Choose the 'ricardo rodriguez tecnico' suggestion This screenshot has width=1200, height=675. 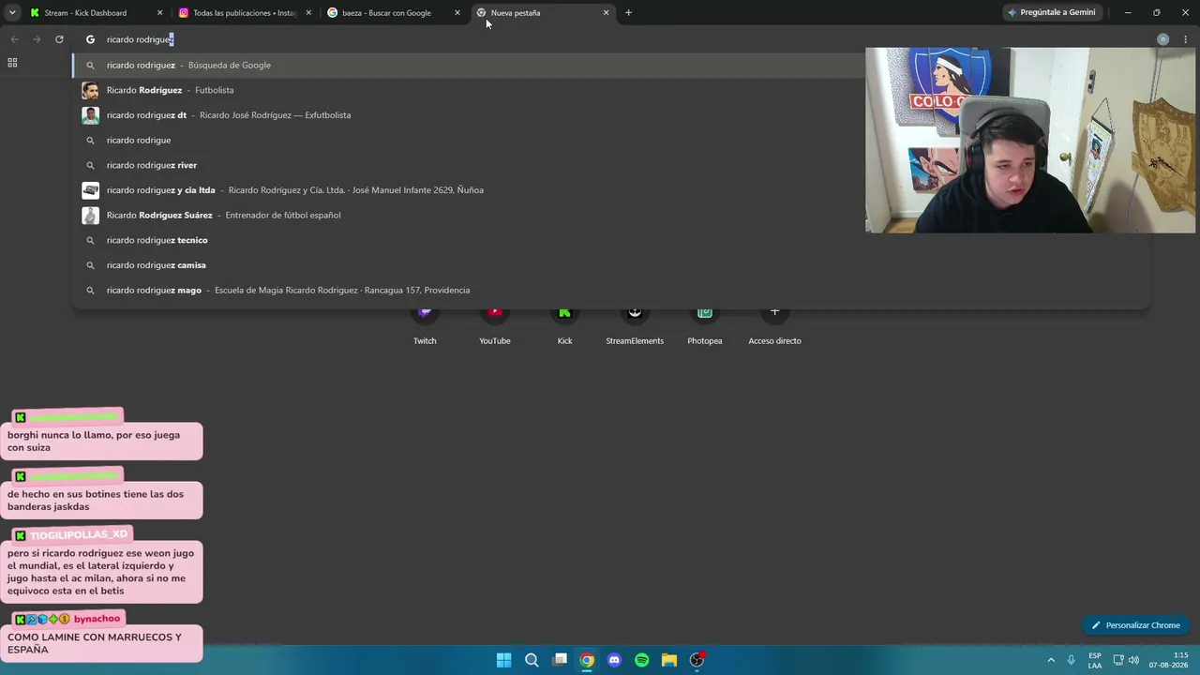[x=611, y=240]
